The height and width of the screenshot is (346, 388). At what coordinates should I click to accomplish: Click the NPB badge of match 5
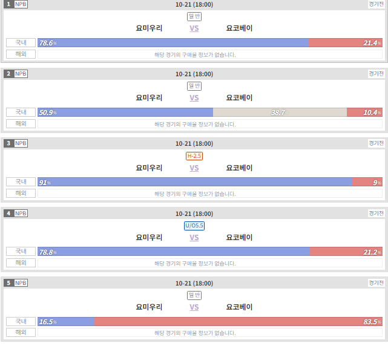click(x=21, y=283)
